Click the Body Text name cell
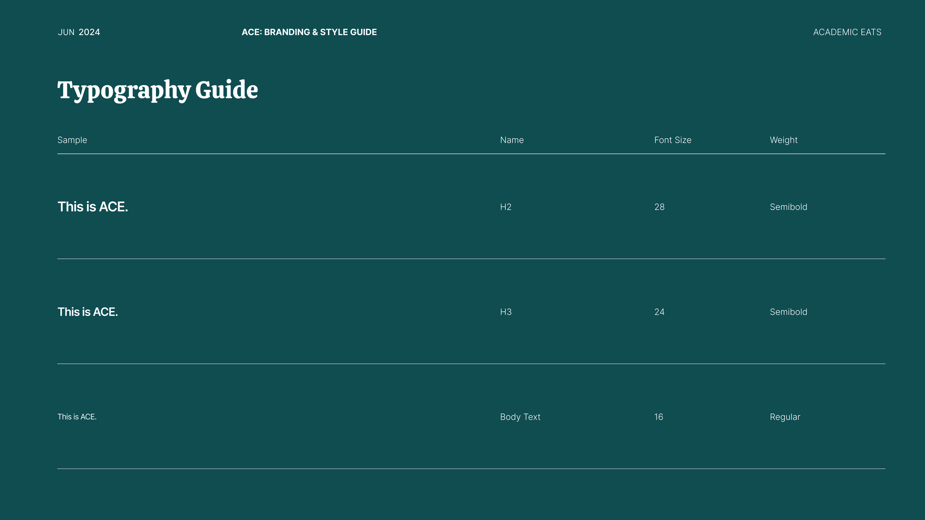925x520 pixels. (520, 417)
